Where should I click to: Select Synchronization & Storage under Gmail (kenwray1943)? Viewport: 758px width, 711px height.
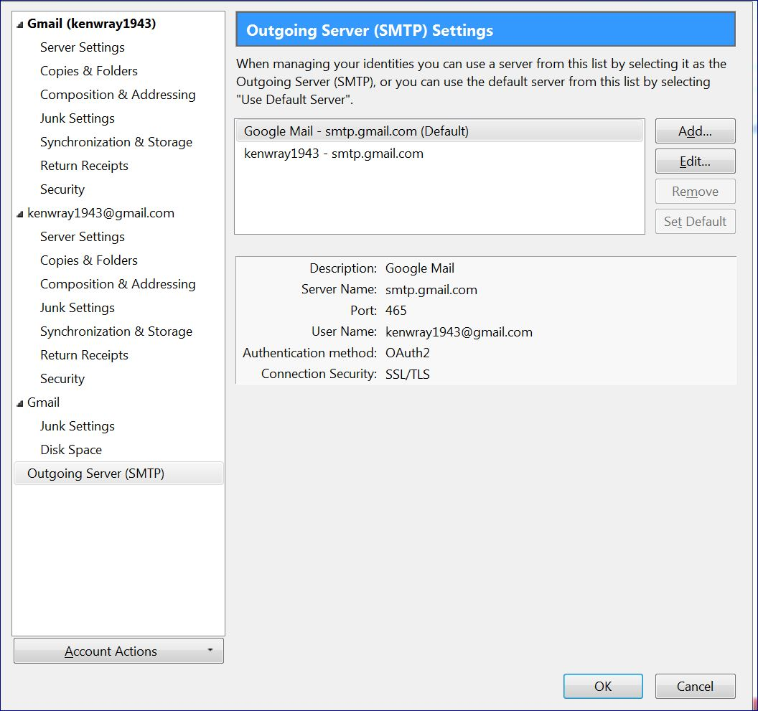pyautogui.click(x=116, y=142)
